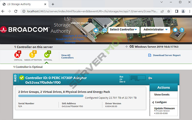The height and width of the screenshot is (120, 192).
Task: Click the configured capacity progress bar
Action: [x=51, y=96]
